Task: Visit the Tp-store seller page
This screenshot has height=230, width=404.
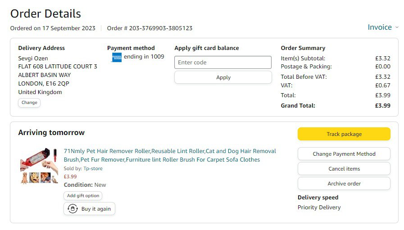Action: point(93,169)
